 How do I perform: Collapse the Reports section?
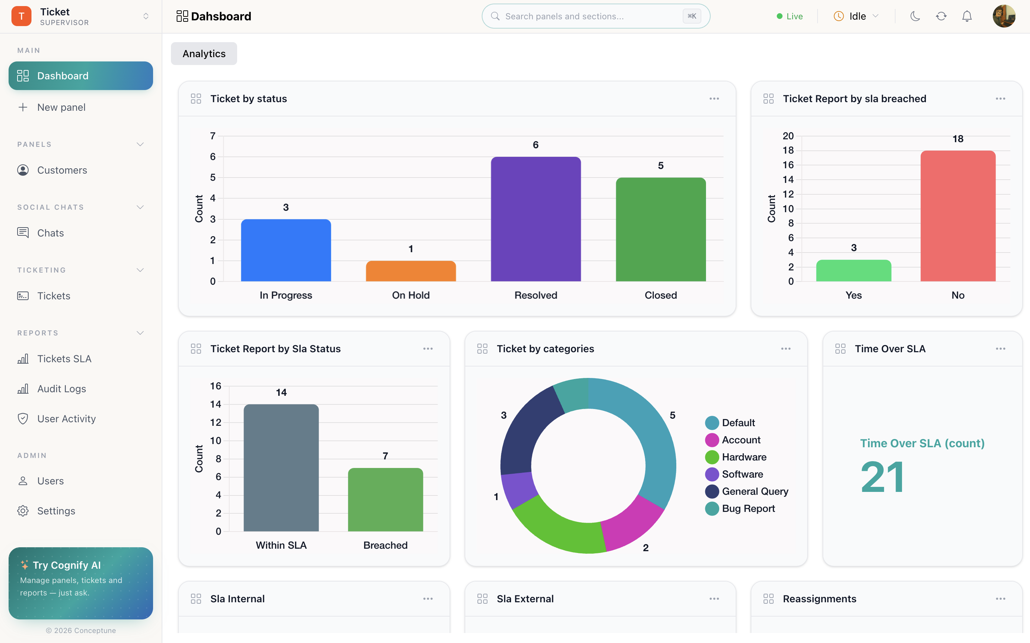(140, 333)
